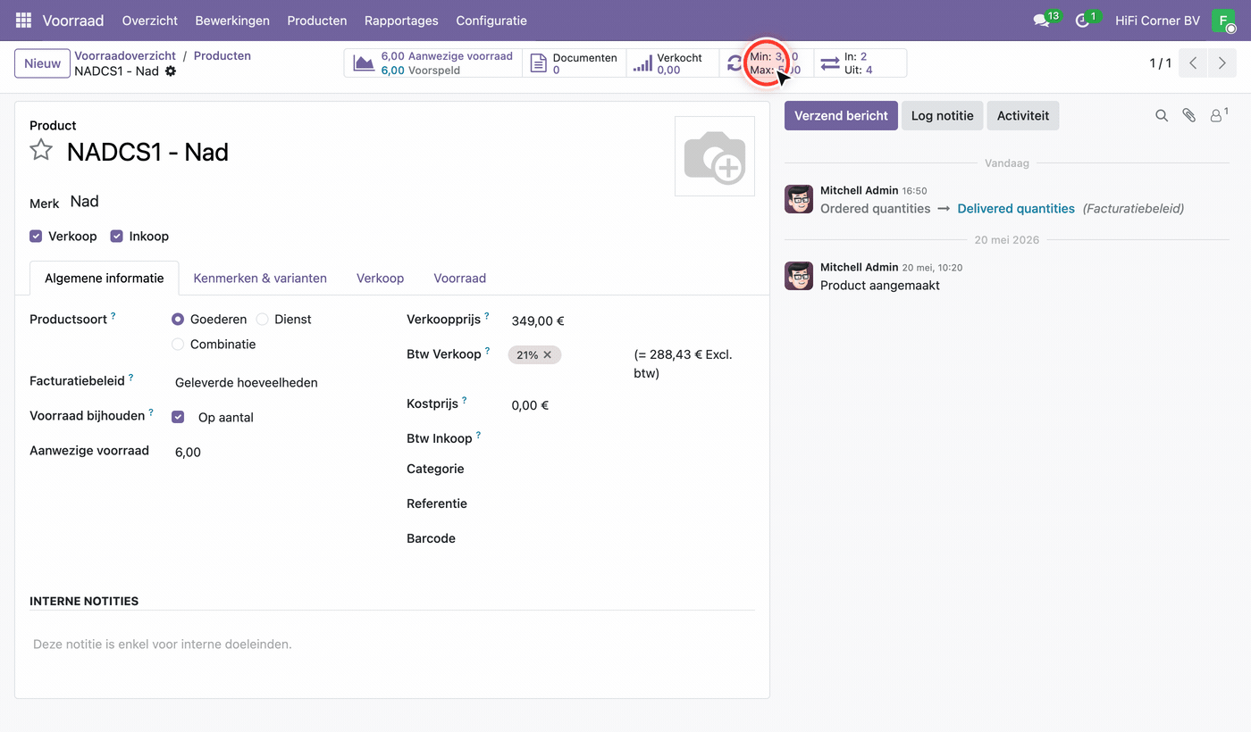Select the Dienst product type radio
This screenshot has height=732, width=1251.
coord(263,319)
